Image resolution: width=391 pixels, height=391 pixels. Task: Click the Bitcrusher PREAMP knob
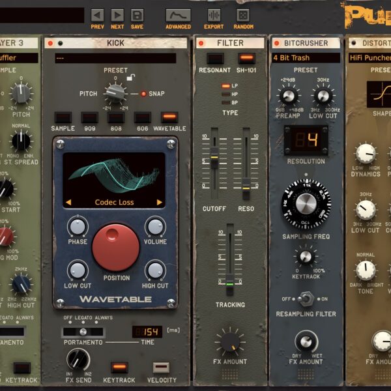(x=289, y=96)
